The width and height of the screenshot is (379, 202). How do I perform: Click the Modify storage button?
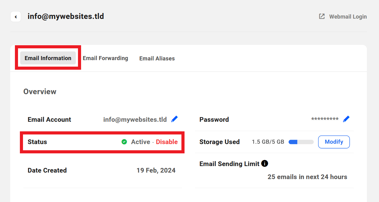pos(334,142)
